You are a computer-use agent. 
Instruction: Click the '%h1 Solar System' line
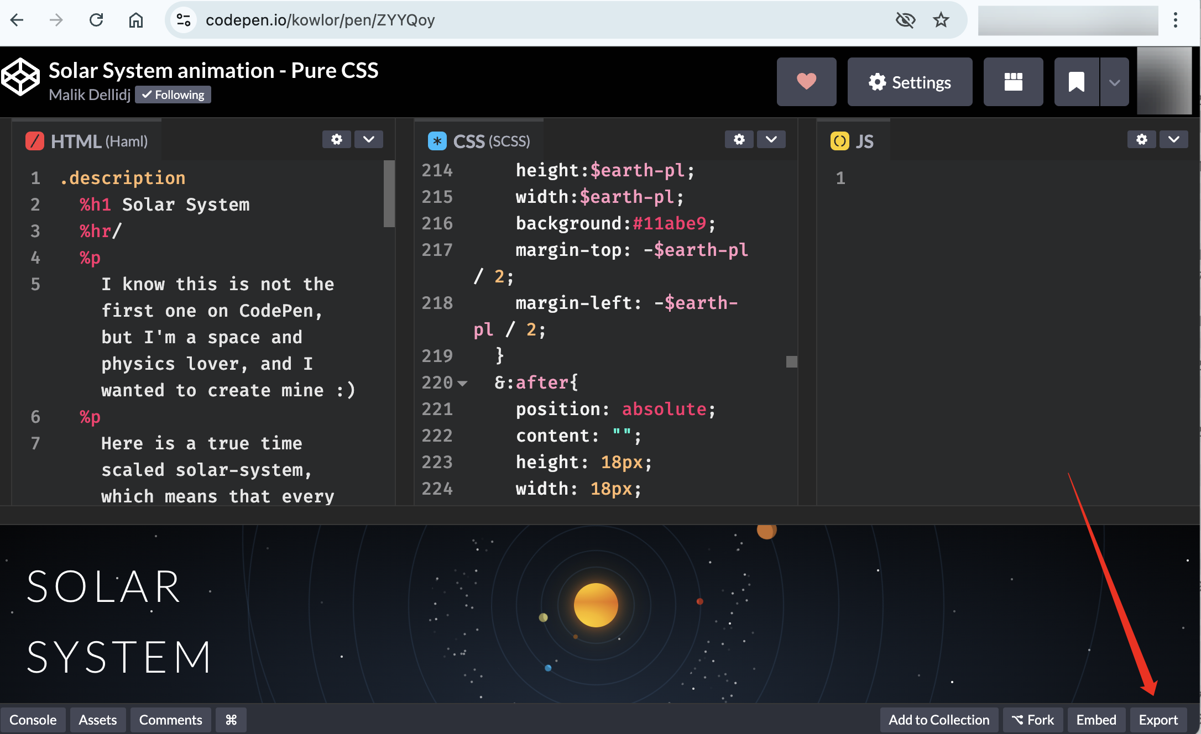point(164,205)
